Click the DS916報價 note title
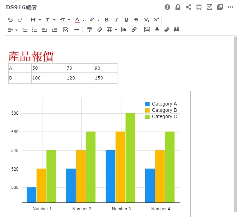The width and height of the screenshot is (239, 217). (x=21, y=7)
